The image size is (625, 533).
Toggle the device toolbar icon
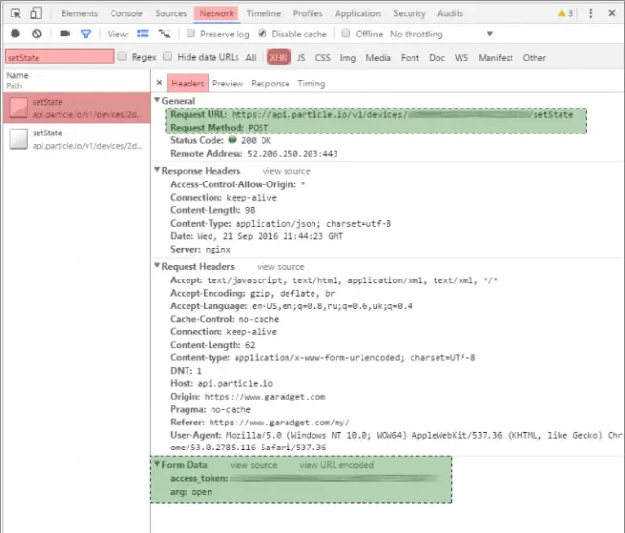pyautogui.click(x=36, y=13)
